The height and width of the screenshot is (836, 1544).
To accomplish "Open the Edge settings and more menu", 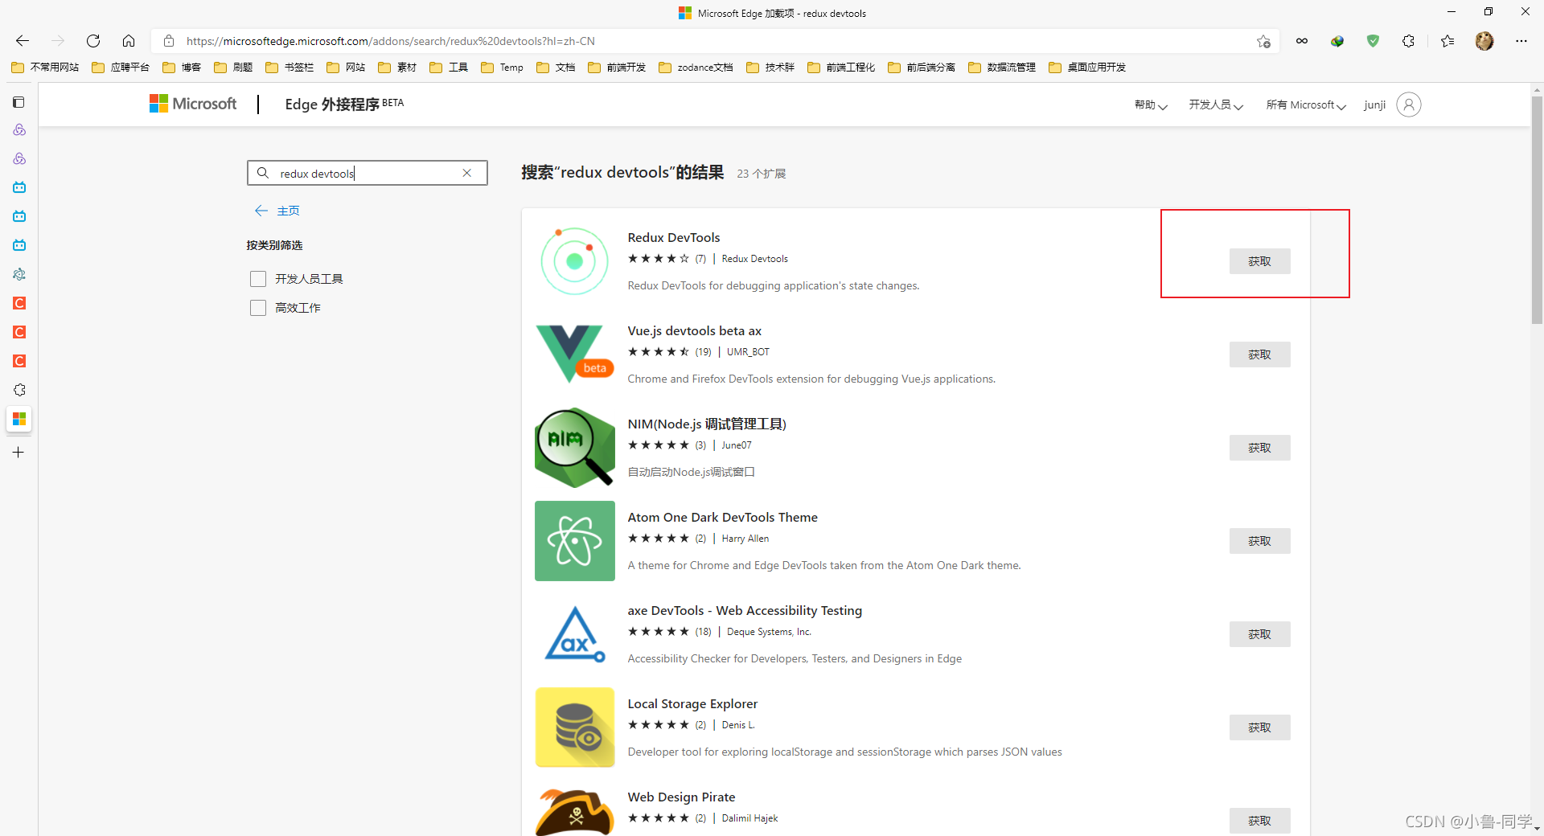I will click(1521, 41).
